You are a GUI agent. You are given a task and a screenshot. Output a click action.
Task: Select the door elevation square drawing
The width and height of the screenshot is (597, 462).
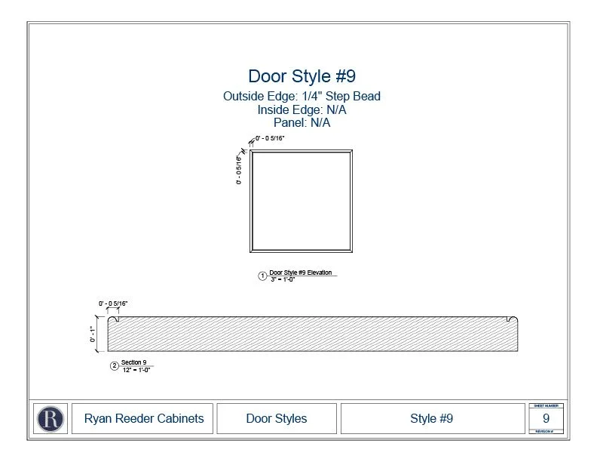tap(301, 201)
